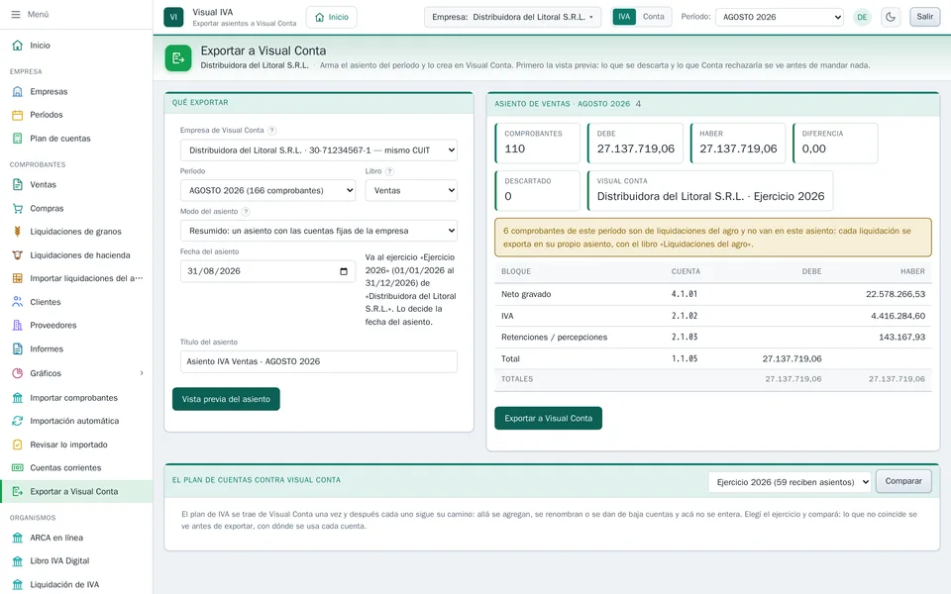Toggle dark mode with the moon icon
The image size is (951, 594).
891,17
